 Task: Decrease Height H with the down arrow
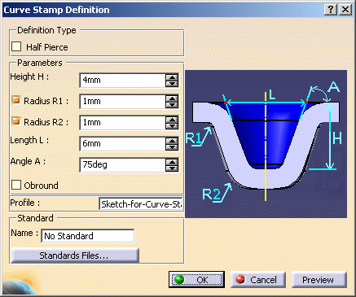(172, 84)
